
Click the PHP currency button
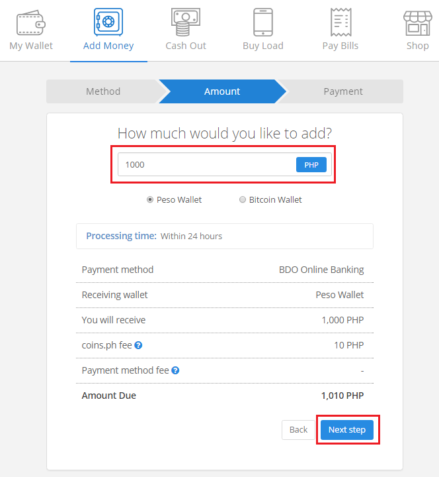pyautogui.click(x=311, y=165)
